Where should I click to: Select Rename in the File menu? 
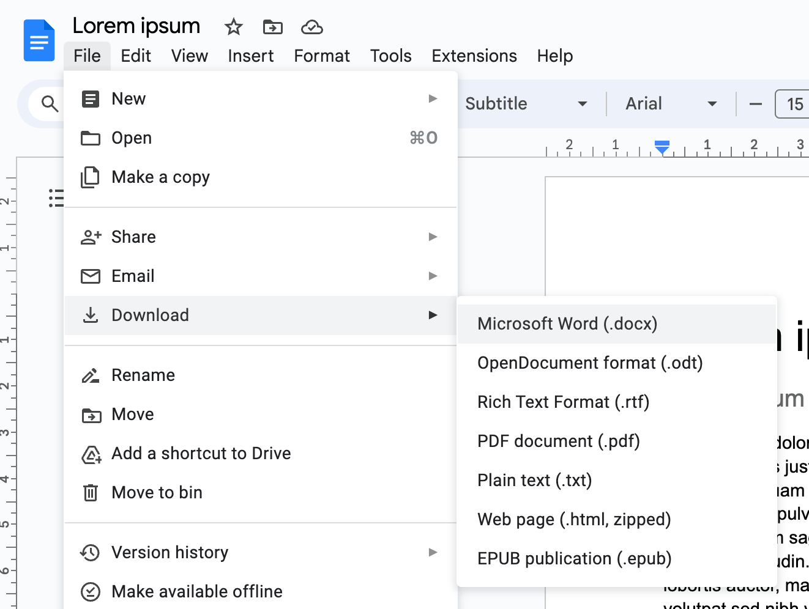click(x=261, y=375)
